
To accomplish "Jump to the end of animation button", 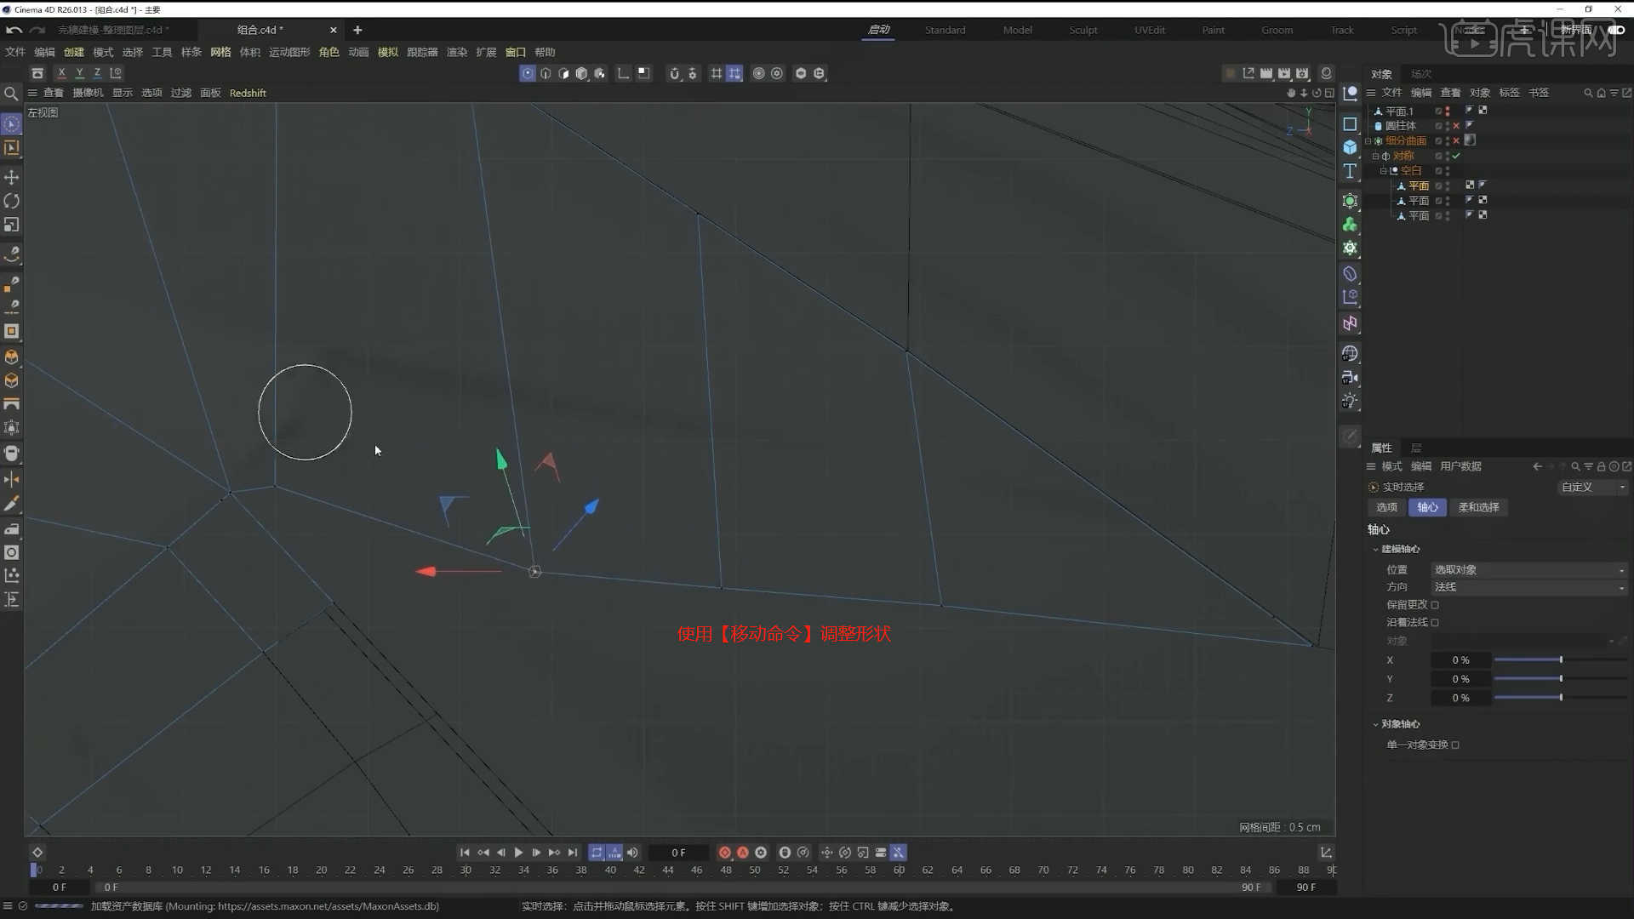I will (573, 853).
